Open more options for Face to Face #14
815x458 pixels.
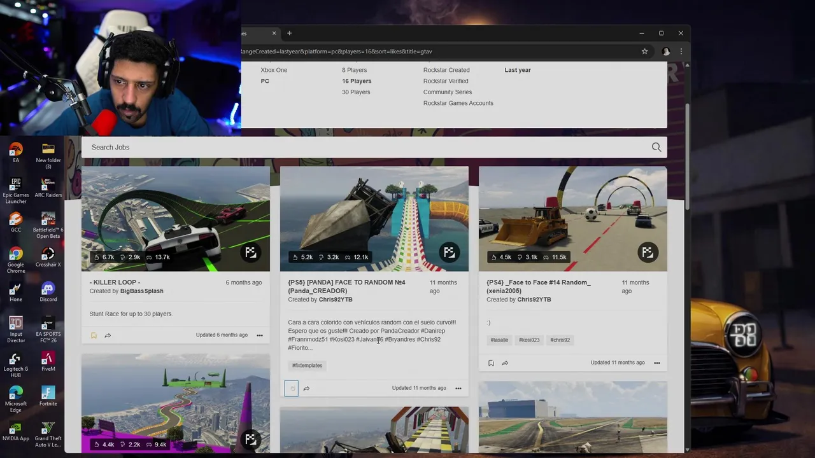point(657,363)
